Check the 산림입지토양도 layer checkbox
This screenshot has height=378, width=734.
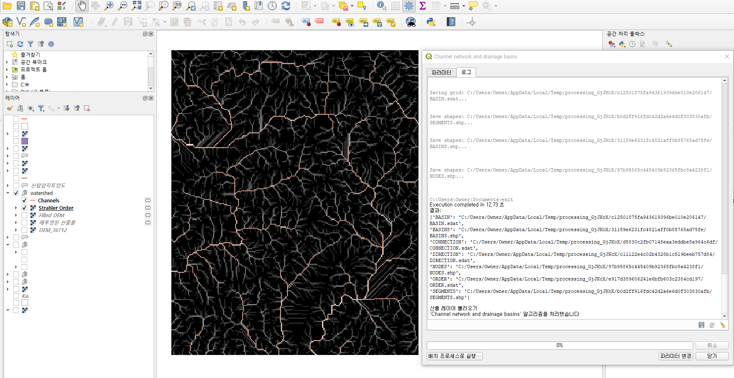(16, 186)
